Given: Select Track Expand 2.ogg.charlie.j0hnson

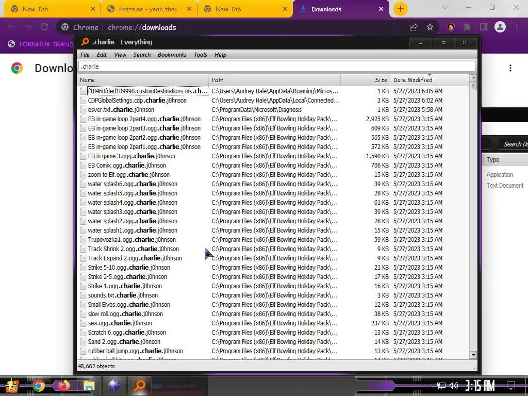Looking at the screenshot, I should tap(135, 258).
